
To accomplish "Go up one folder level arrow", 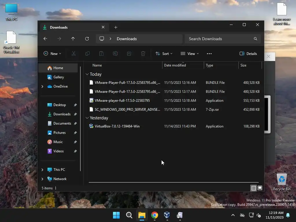I will click(73, 39).
